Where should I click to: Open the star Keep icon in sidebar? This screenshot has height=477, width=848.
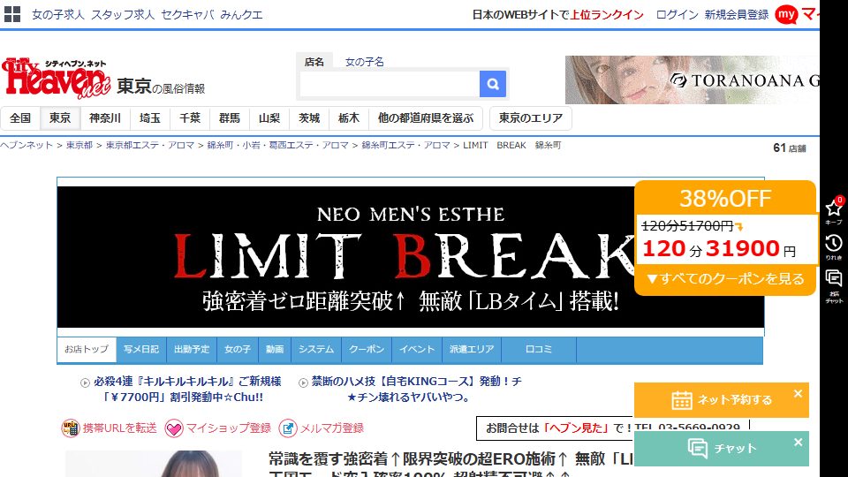(833, 208)
